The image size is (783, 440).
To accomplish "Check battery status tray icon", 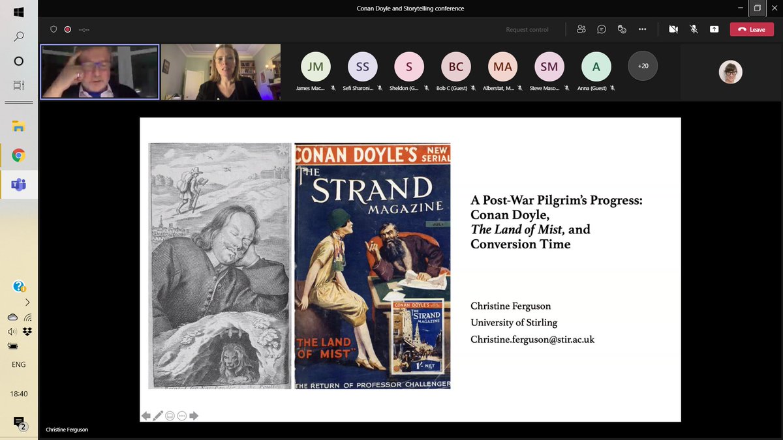I will tap(12, 346).
